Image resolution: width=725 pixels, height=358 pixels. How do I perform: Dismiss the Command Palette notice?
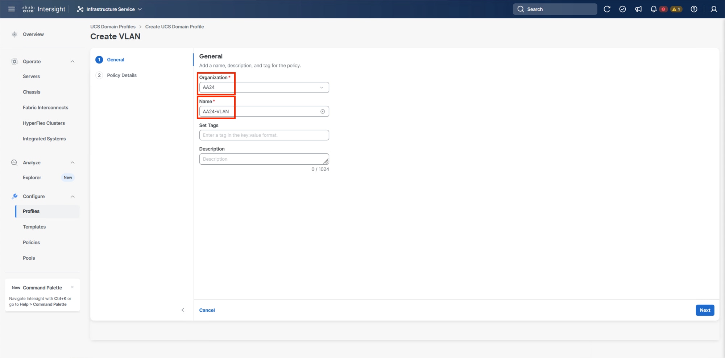(72, 287)
